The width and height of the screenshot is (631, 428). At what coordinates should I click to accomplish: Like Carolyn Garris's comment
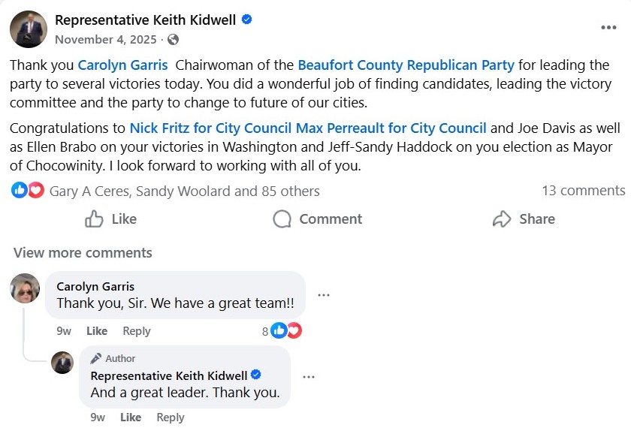click(97, 331)
